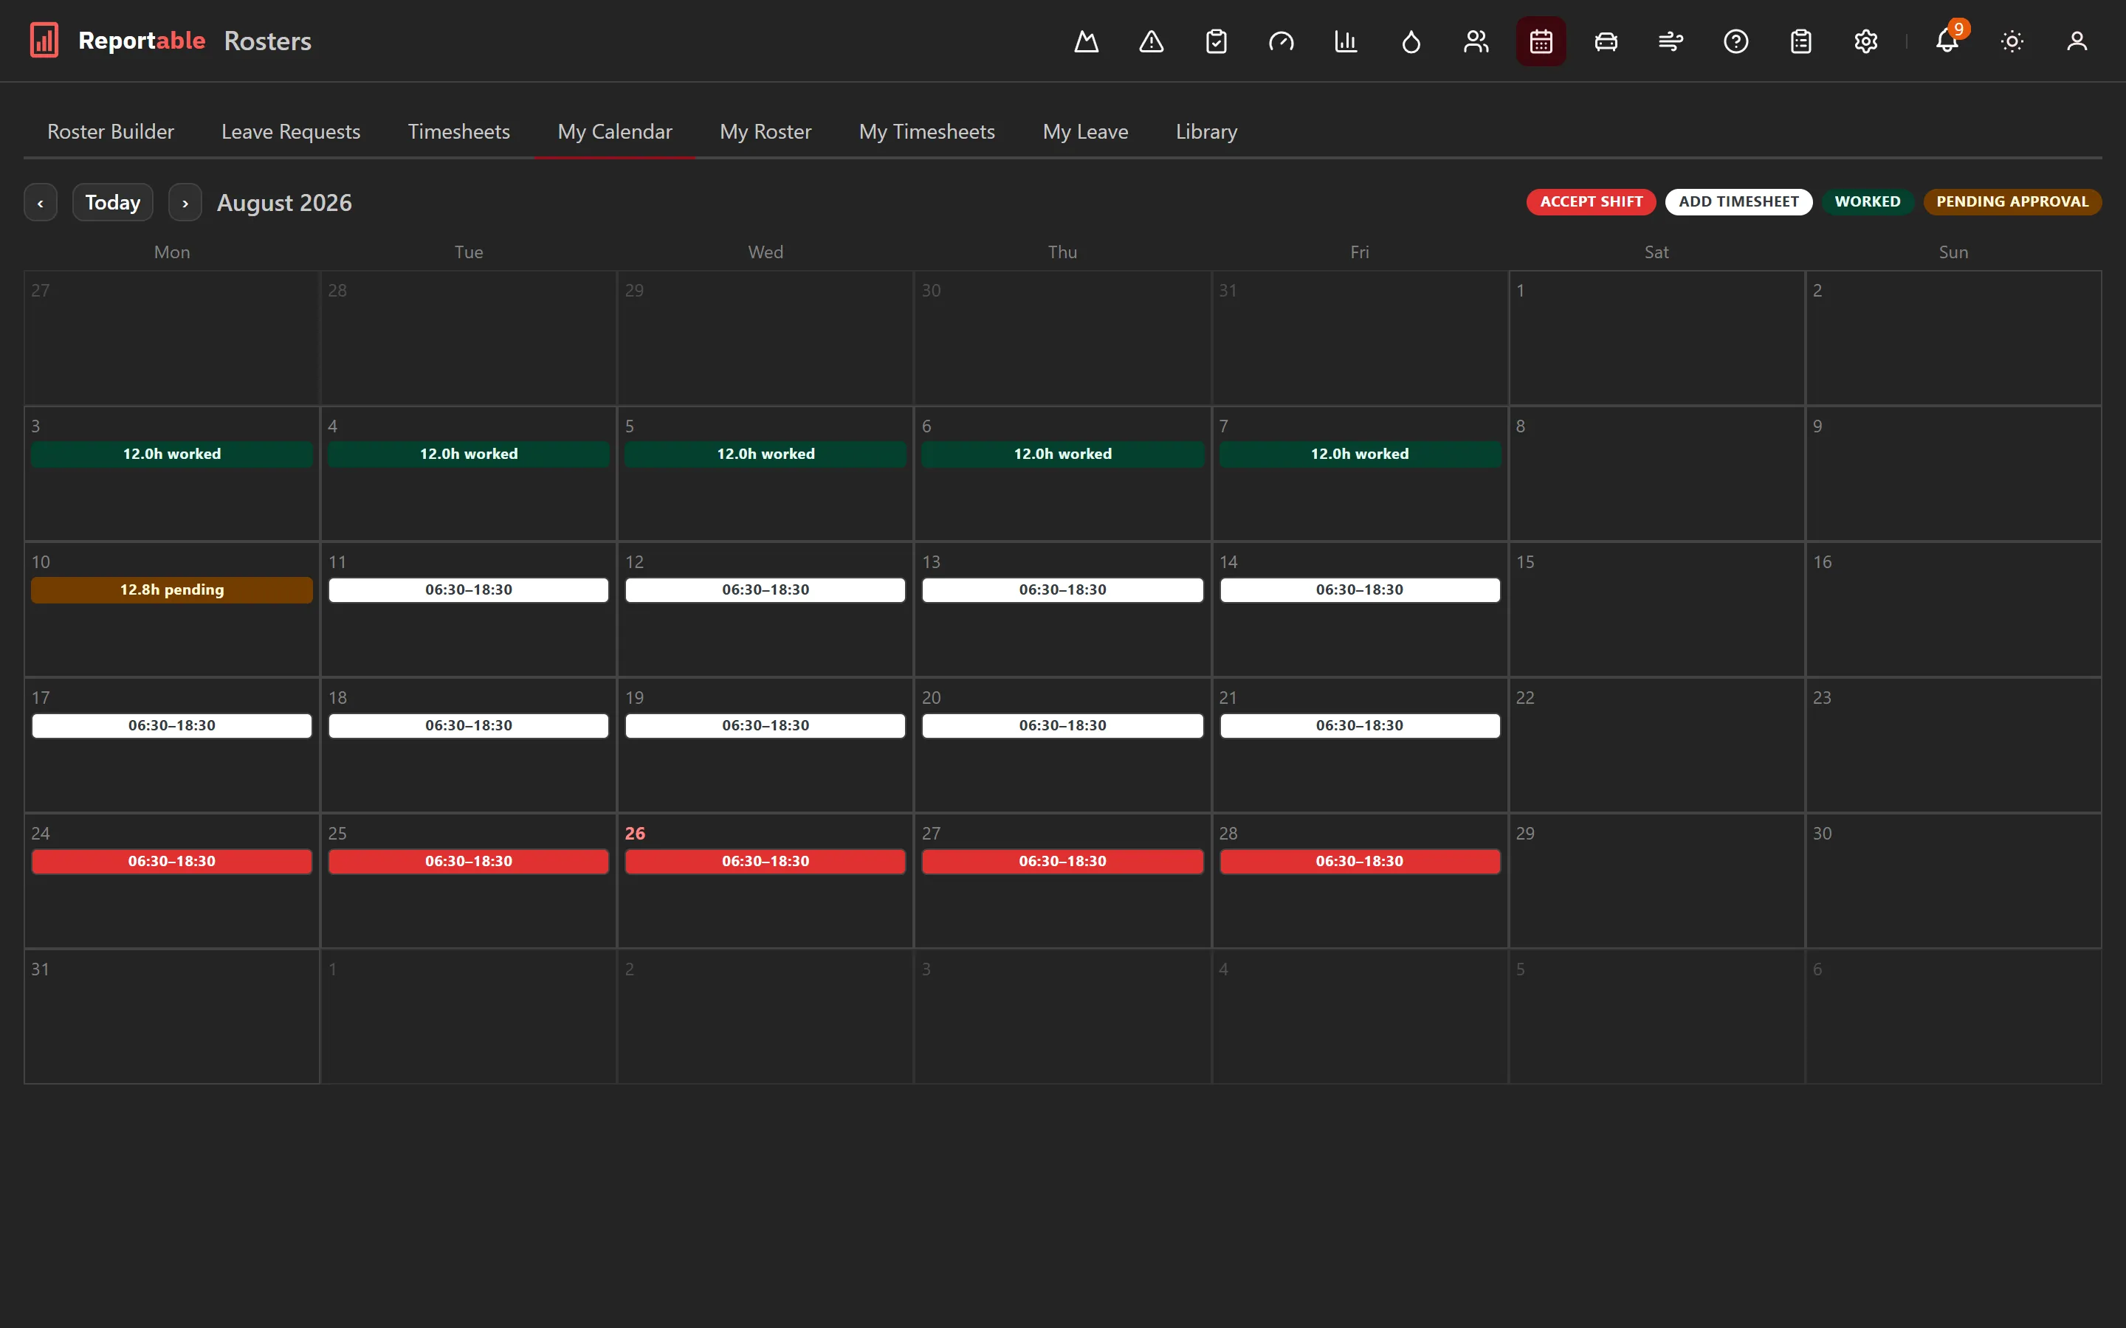
Task: Click the ADD TIMESHEET legend pill
Action: point(1738,202)
